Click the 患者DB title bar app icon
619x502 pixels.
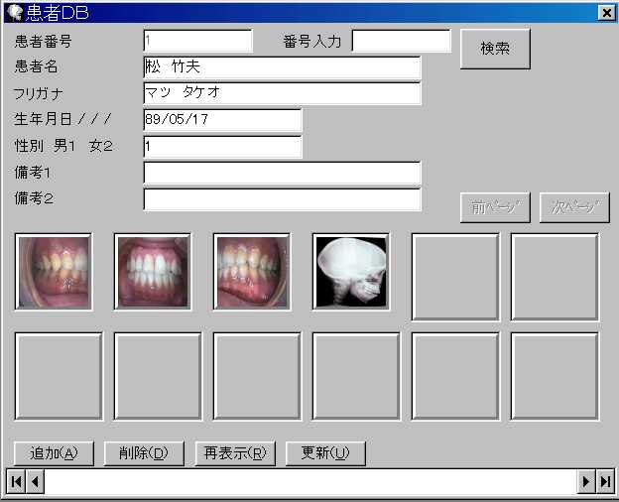14,12
